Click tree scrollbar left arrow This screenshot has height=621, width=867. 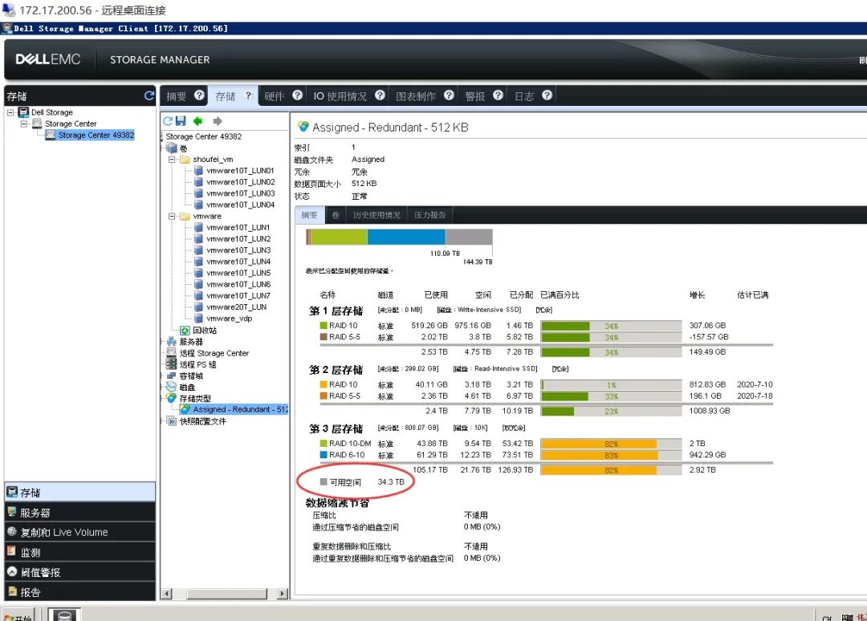(x=166, y=594)
